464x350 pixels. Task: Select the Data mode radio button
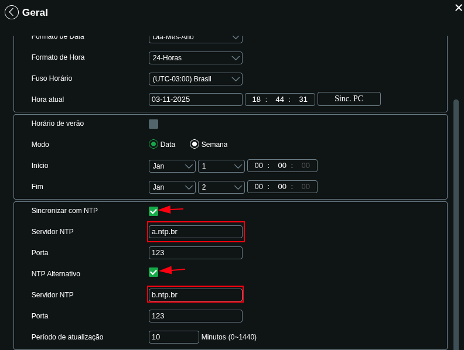(x=153, y=144)
